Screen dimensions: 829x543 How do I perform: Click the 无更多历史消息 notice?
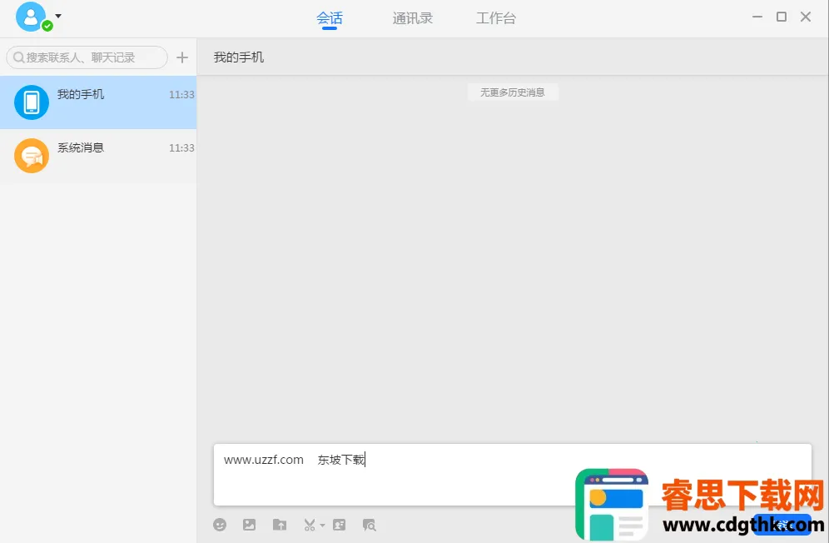[x=512, y=92]
